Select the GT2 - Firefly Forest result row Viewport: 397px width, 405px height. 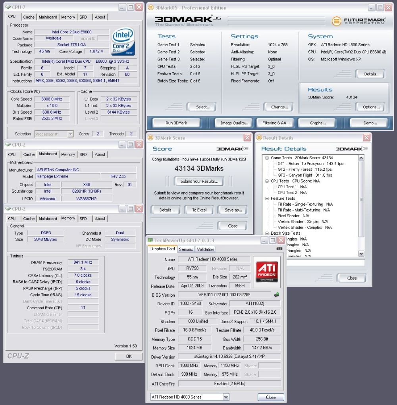(x=304, y=170)
